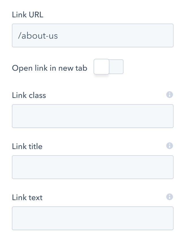Image resolution: width=186 pixels, height=243 pixels.
Task: Click the Link title label
Action: pos(27,146)
